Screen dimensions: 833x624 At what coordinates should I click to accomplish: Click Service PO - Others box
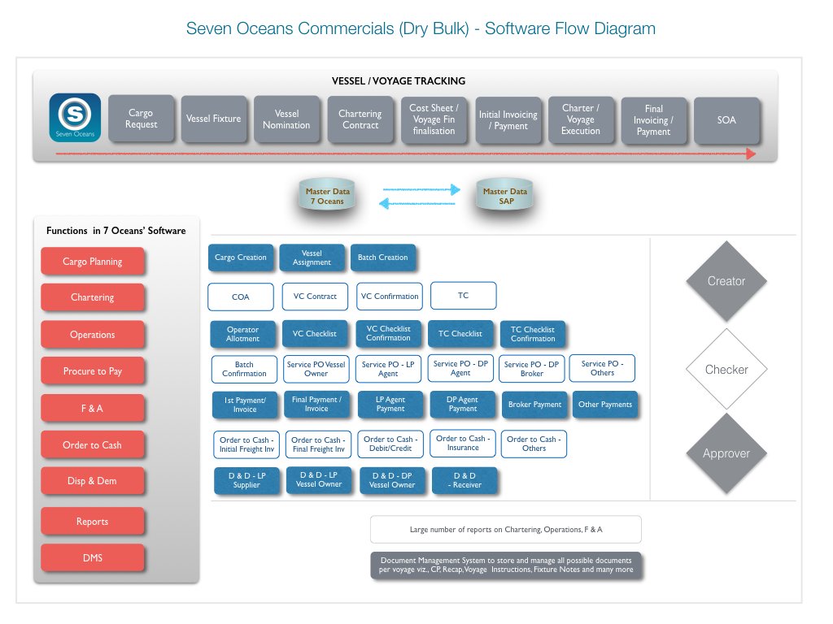tap(603, 368)
